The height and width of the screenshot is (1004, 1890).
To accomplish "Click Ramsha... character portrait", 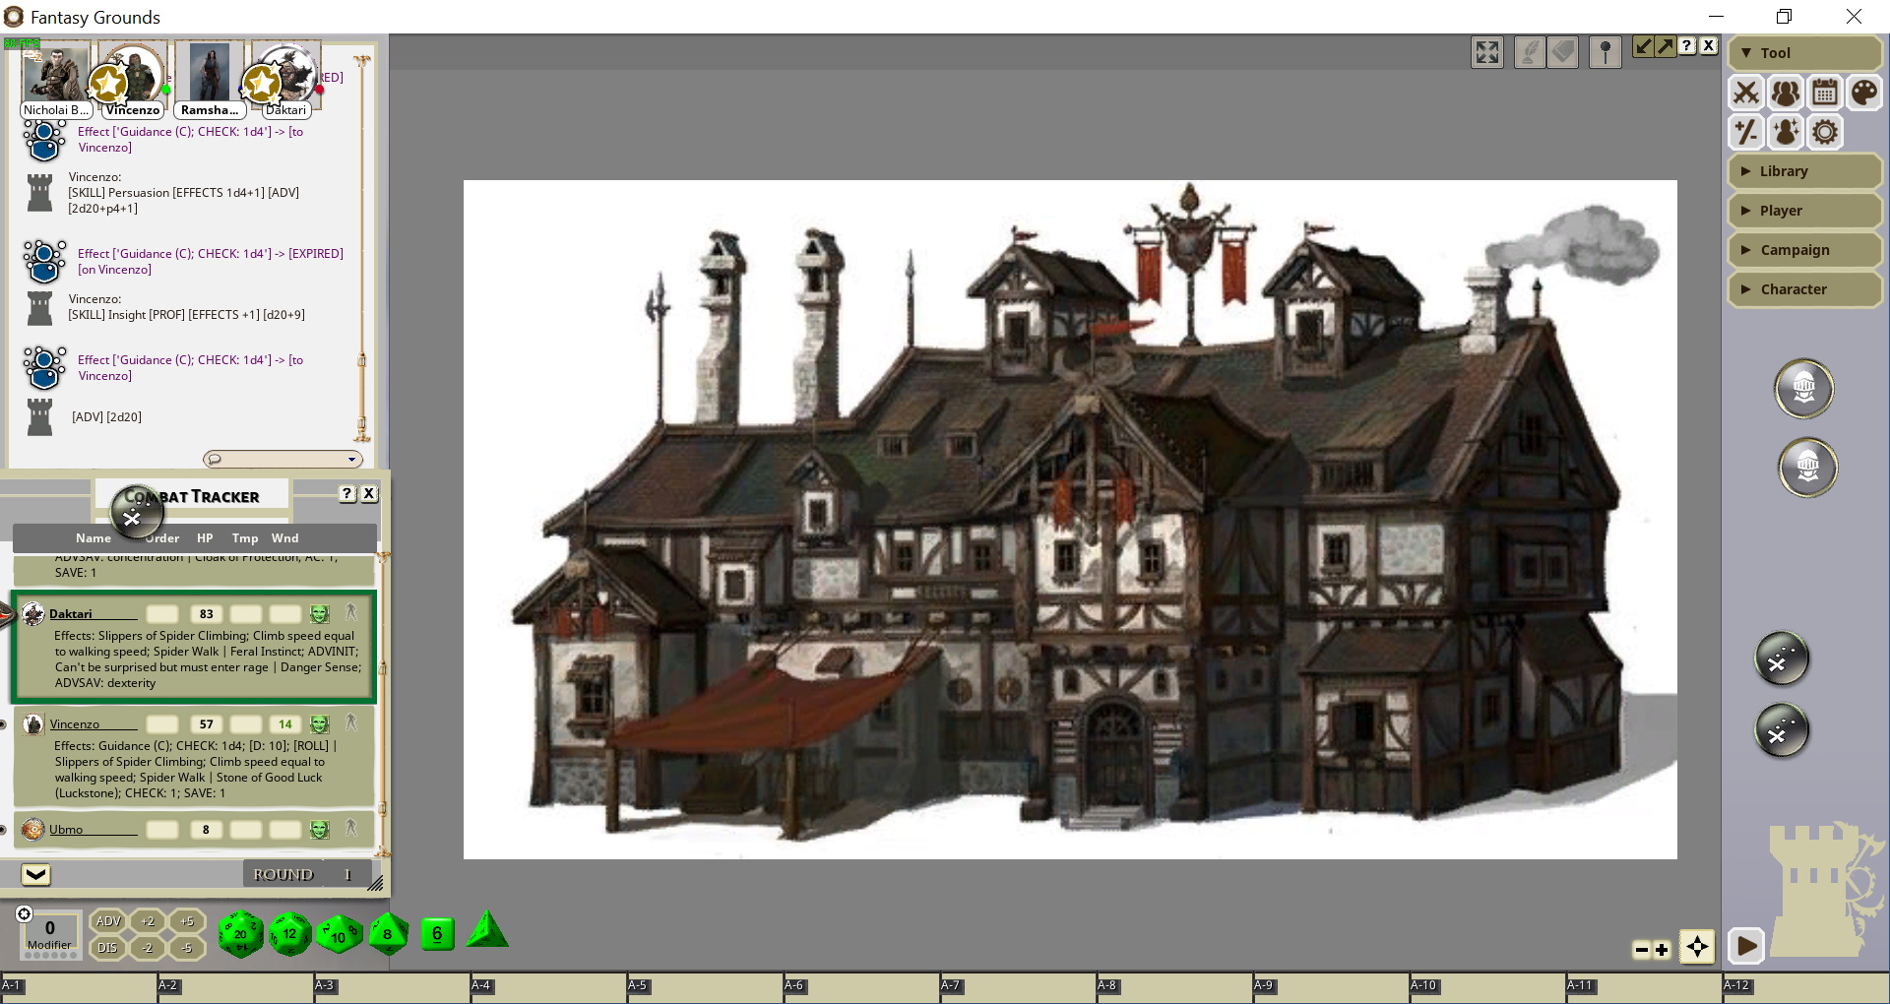I will (210, 73).
